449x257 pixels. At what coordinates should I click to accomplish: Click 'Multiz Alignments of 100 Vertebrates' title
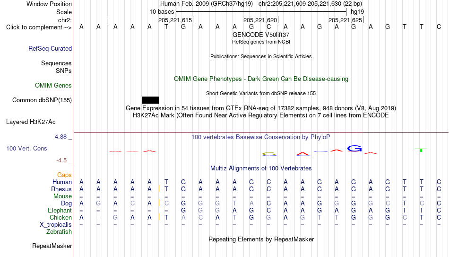(x=261, y=168)
